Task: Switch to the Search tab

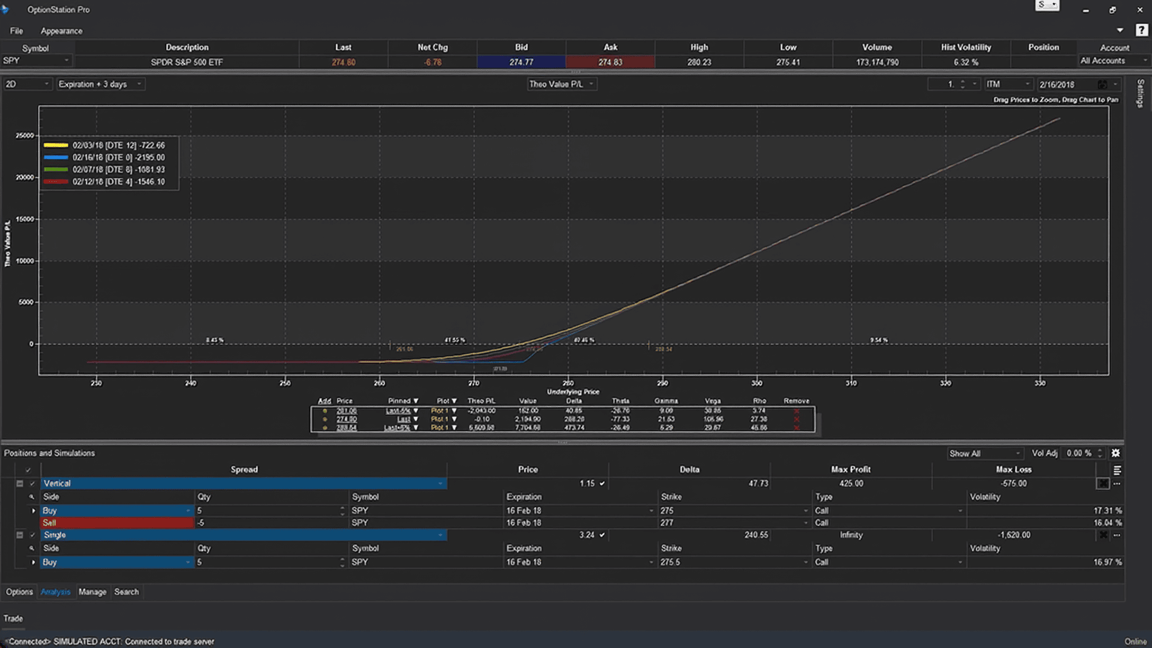Action: tap(126, 592)
